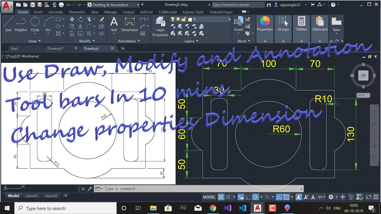Click the Trim scissors icon

[89, 19]
